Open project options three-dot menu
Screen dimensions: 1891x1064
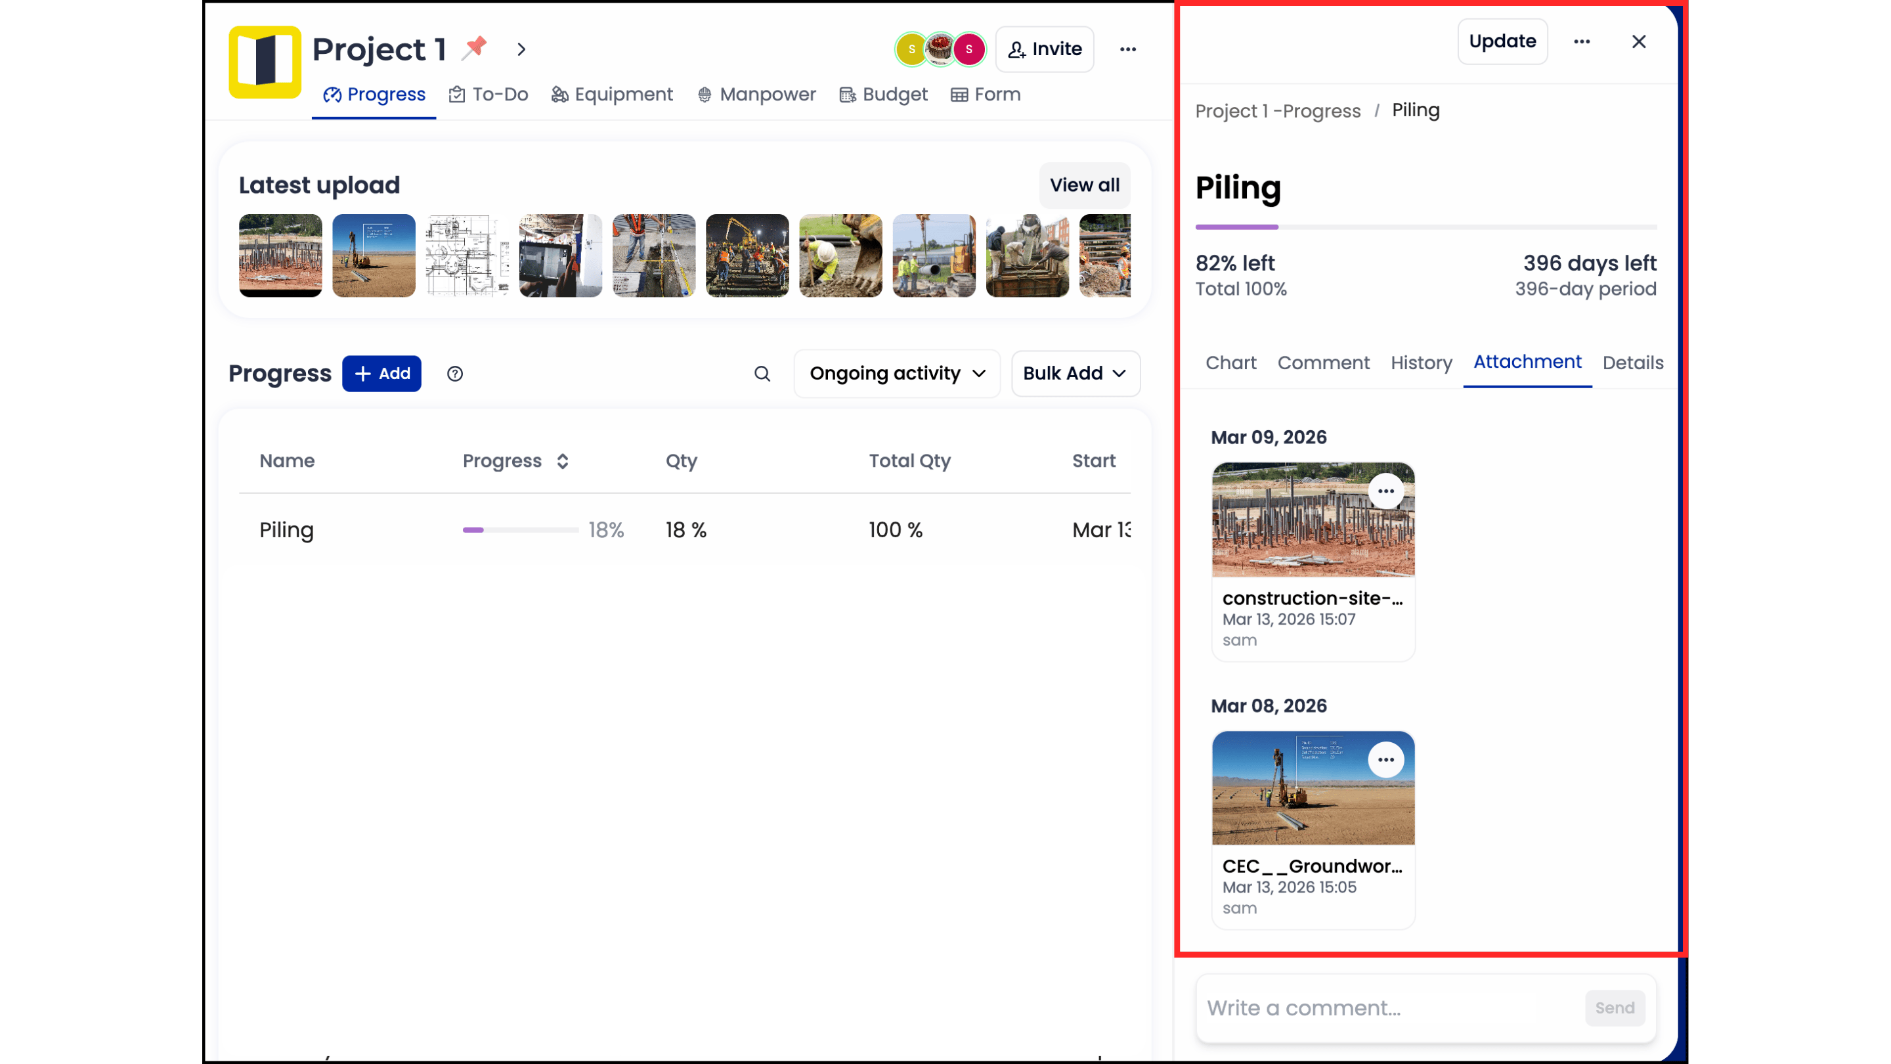click(1127, 49)
